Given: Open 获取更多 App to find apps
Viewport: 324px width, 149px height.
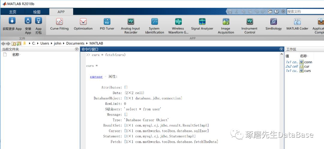Looking at the screenshot, I should 12,24.
